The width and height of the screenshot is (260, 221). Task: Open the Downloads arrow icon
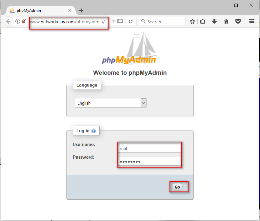pyautogui.click(x=214, y=21)
